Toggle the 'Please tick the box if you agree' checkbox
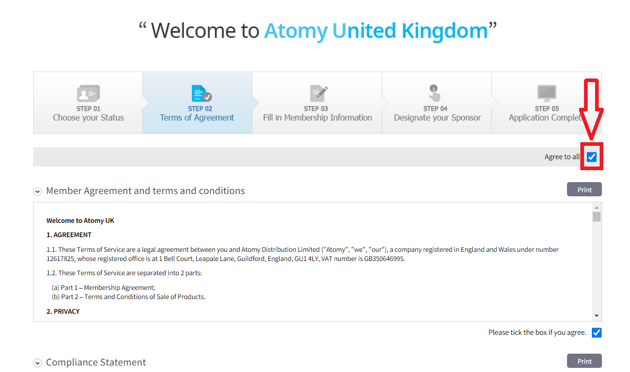This screenshot has width=630, height=372. click(596, 333)
